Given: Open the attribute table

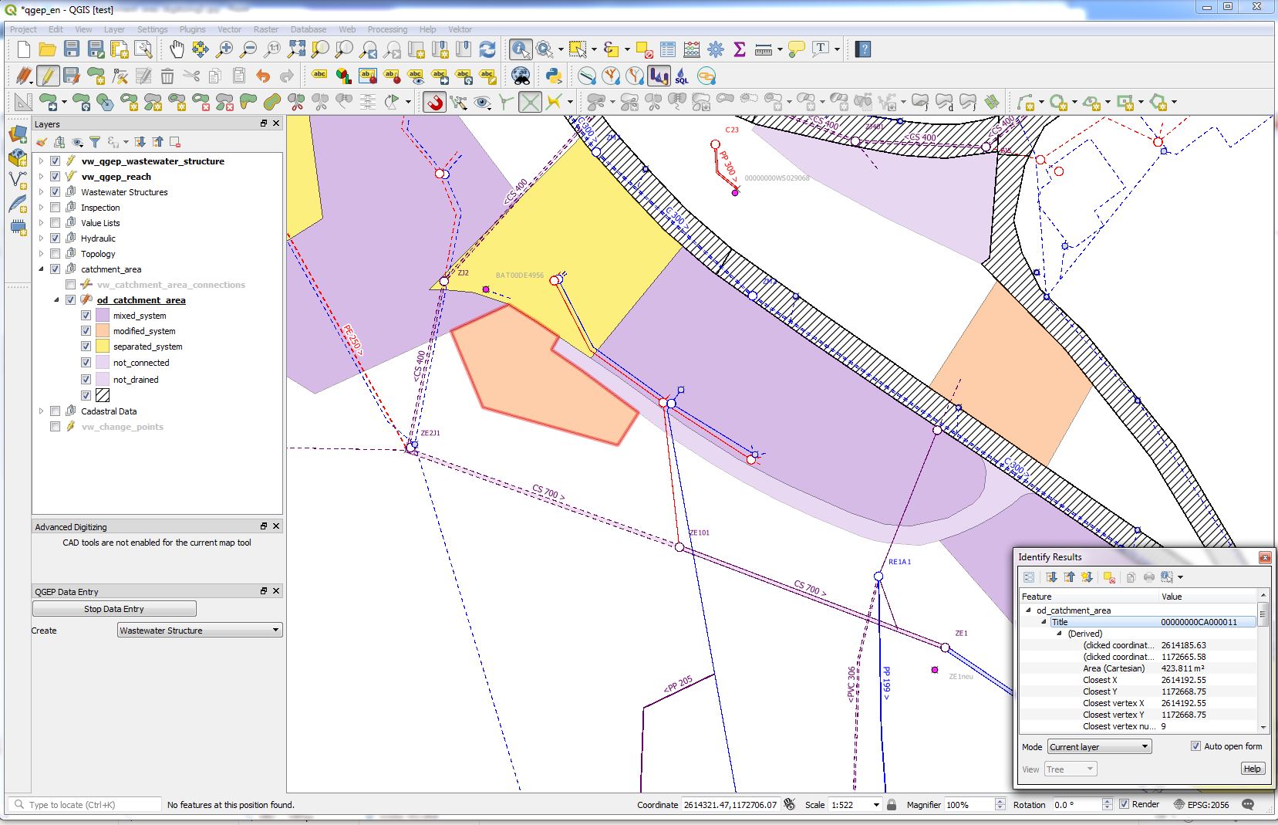Looking at the screenshot, I should (x=668, y=50).
